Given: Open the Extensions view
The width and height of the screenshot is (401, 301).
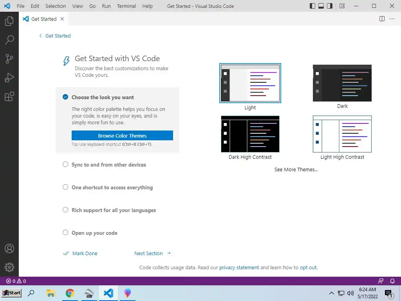Looking at the screenshot, I should click(x=9, y=96).
